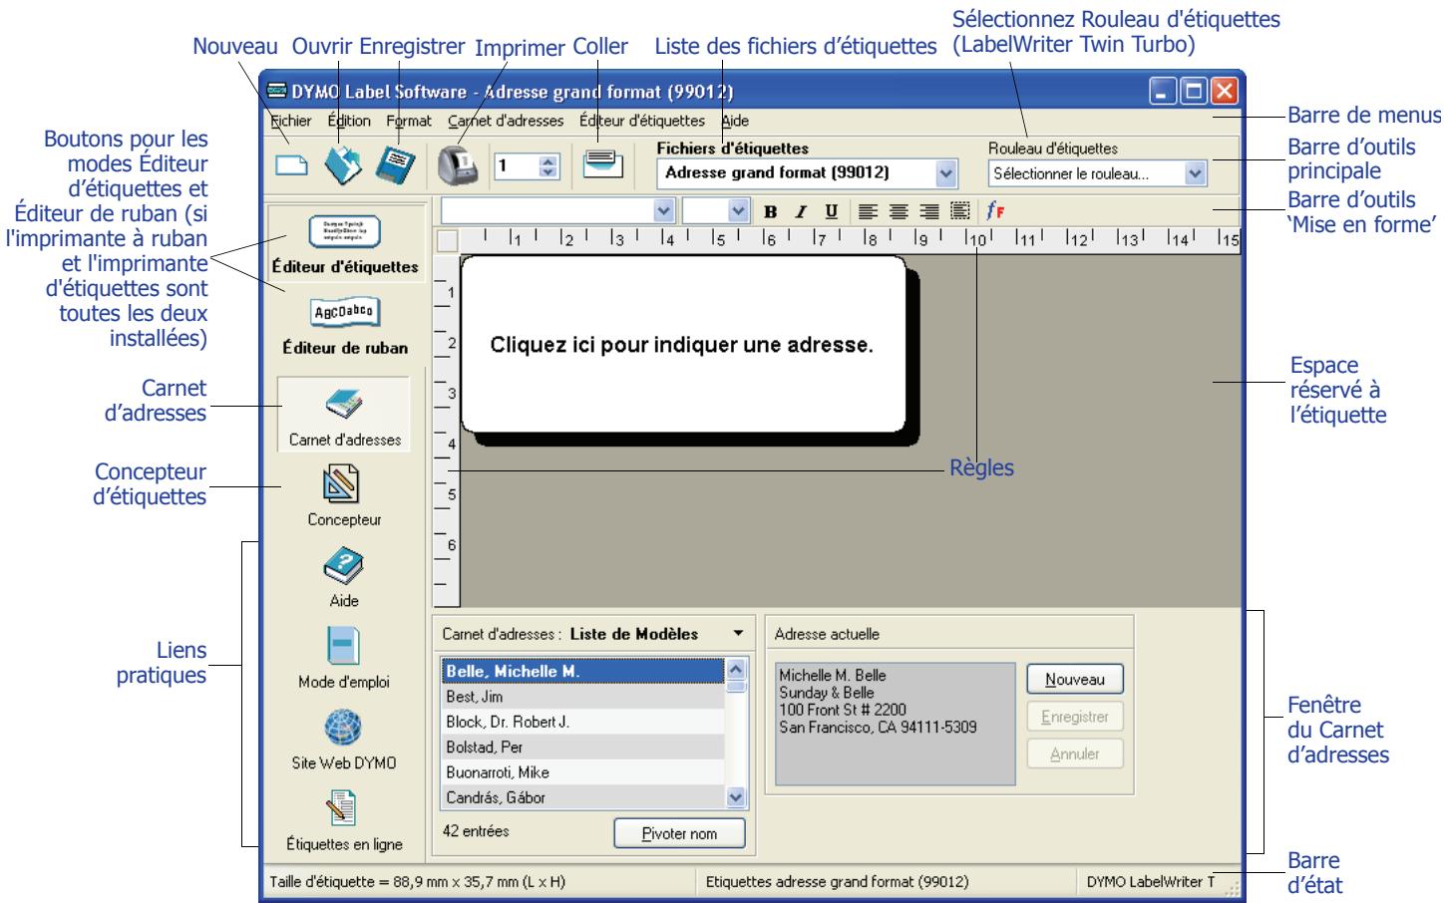Switch to Éditeur d'étiquettes mode
The image size is (1444, 903).
345,243
